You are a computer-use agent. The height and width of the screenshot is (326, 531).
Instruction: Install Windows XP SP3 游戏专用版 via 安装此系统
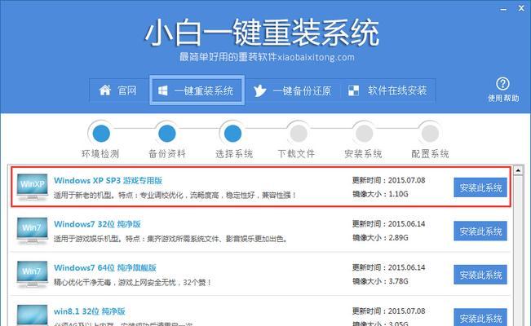tap(480, 187)
